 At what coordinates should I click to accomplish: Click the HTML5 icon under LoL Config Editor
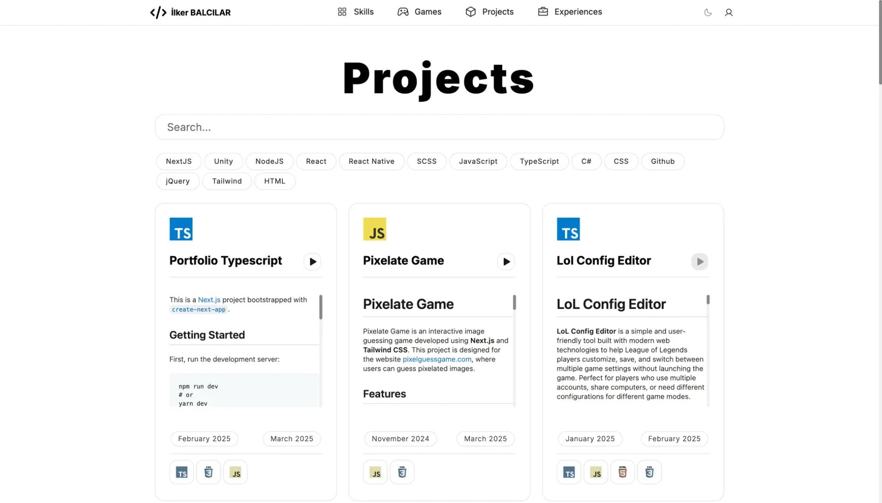tap(622, 472)
